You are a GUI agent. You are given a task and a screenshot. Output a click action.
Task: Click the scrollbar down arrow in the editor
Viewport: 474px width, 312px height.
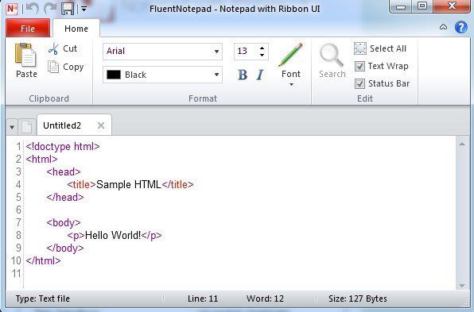coord(462,286)
